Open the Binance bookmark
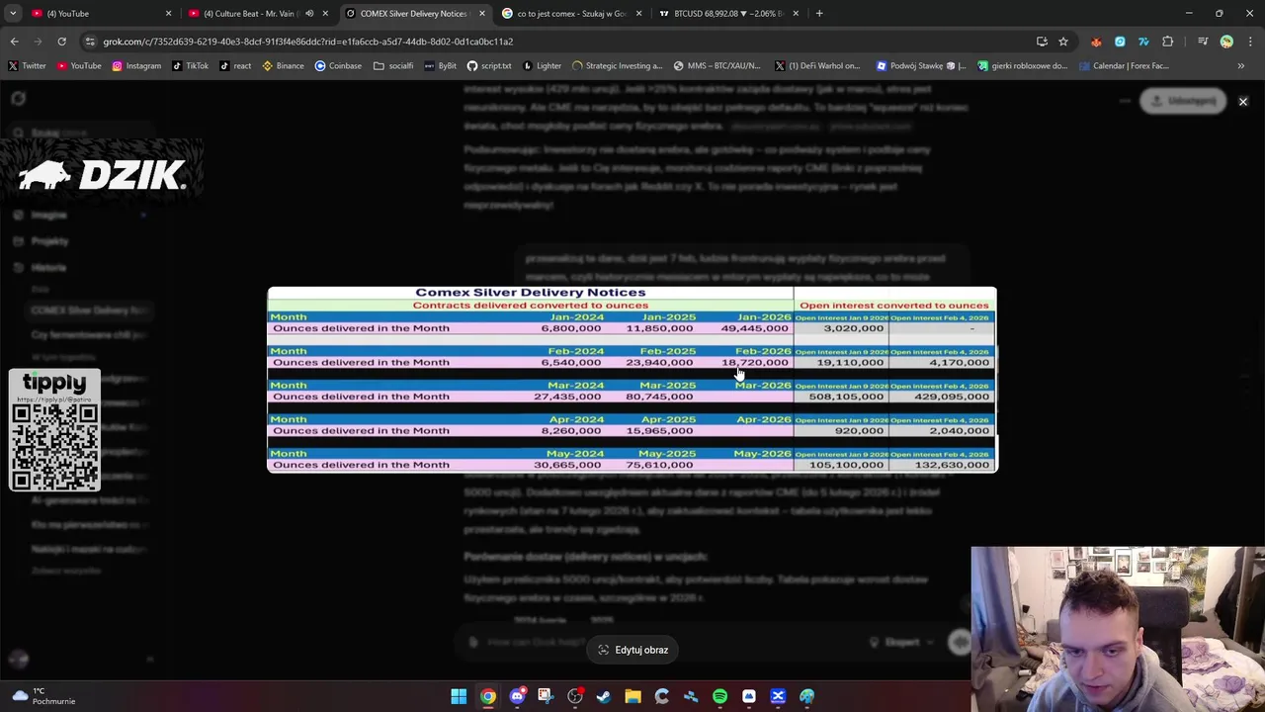 (x=283, y=65)
